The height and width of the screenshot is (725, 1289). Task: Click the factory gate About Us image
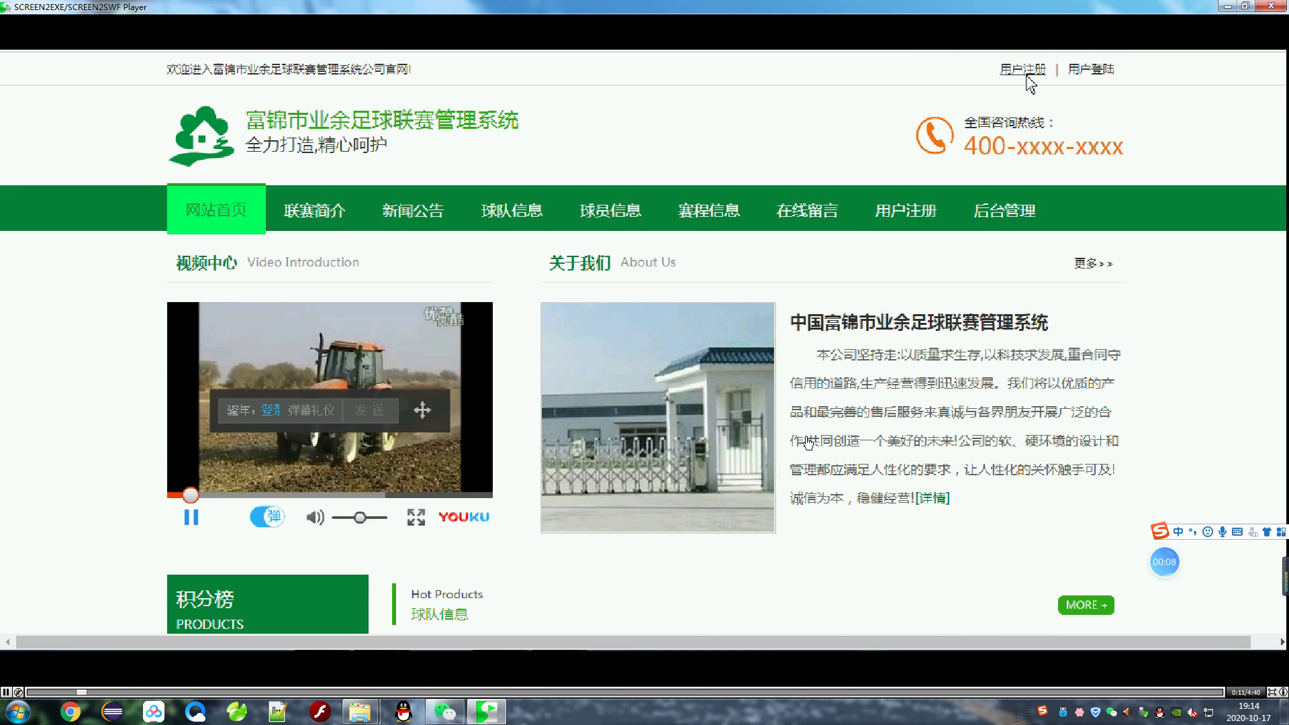pos(658,418)
